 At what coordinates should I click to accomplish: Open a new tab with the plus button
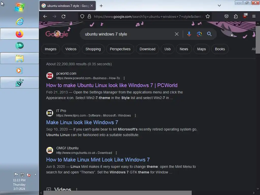101,6
